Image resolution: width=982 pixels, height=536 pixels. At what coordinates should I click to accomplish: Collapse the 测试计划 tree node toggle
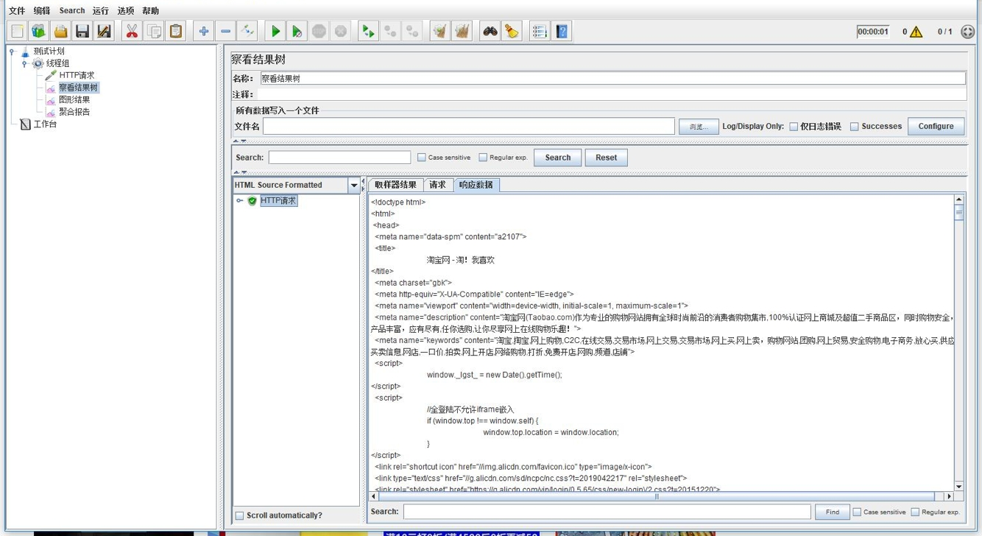tap(12, 52)
